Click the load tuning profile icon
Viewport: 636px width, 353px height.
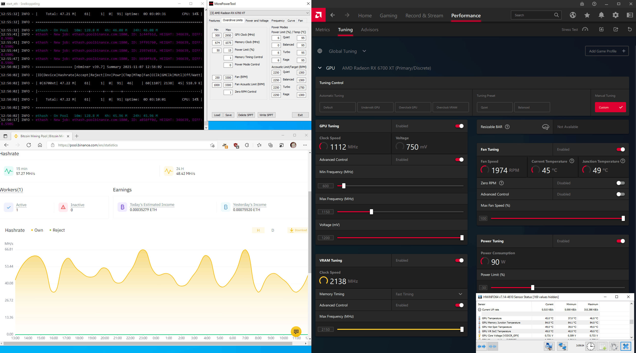pos(601,29)
